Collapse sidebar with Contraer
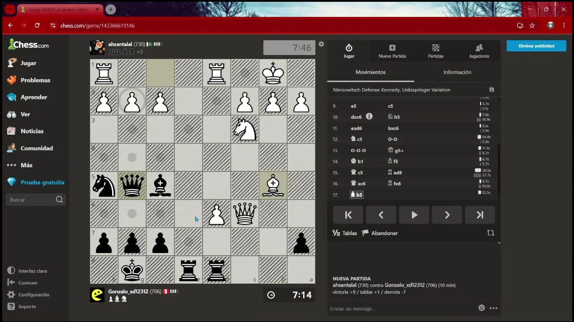The width and height of the screenshot is (574, 322). pyautogui.click(x=22, y=283)
